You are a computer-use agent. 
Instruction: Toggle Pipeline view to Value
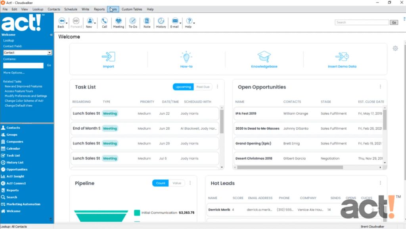176,183
